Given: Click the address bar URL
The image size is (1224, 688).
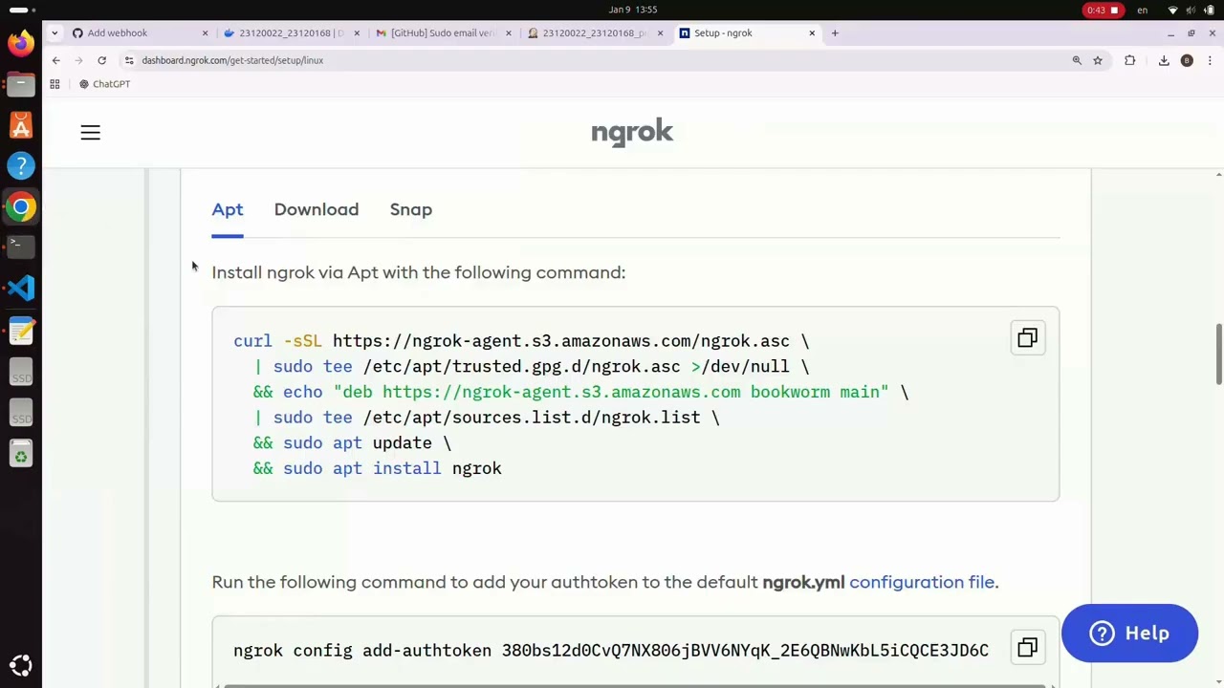Looking at the screenshot, I should (232, 60).
